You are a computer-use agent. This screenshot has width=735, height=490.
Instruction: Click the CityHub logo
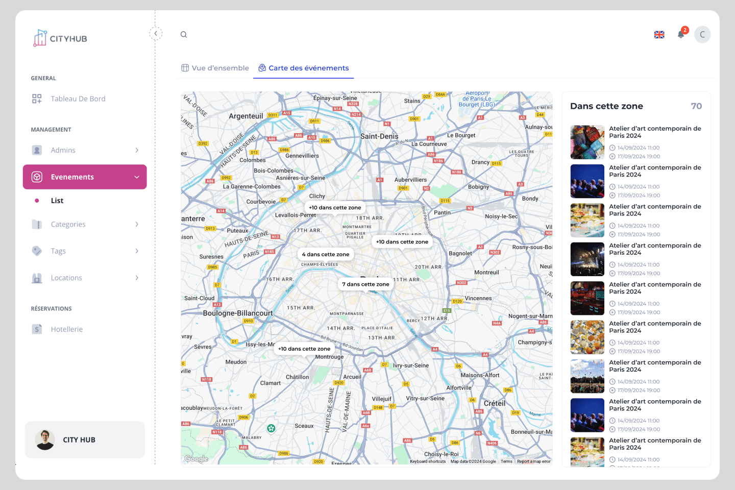coord(60,38)
